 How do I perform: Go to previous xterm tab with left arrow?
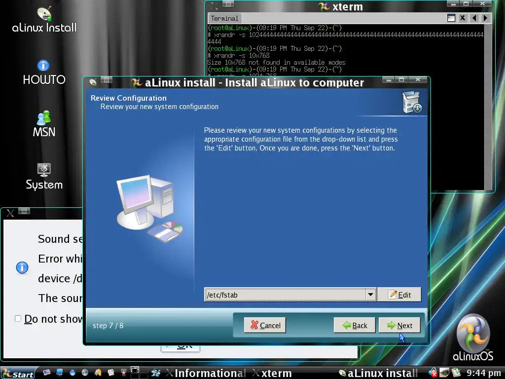click(474, 18)
